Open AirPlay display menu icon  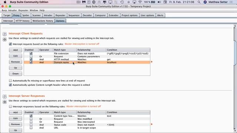[134, 2]
